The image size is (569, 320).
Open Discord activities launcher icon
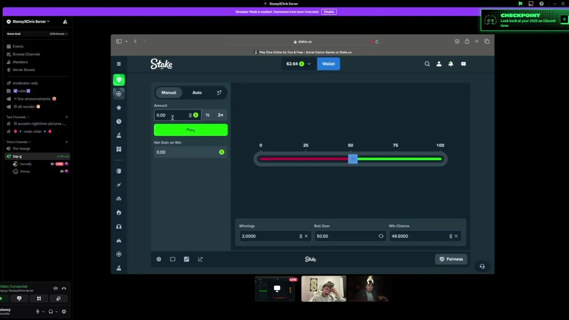tap(39, 299)
